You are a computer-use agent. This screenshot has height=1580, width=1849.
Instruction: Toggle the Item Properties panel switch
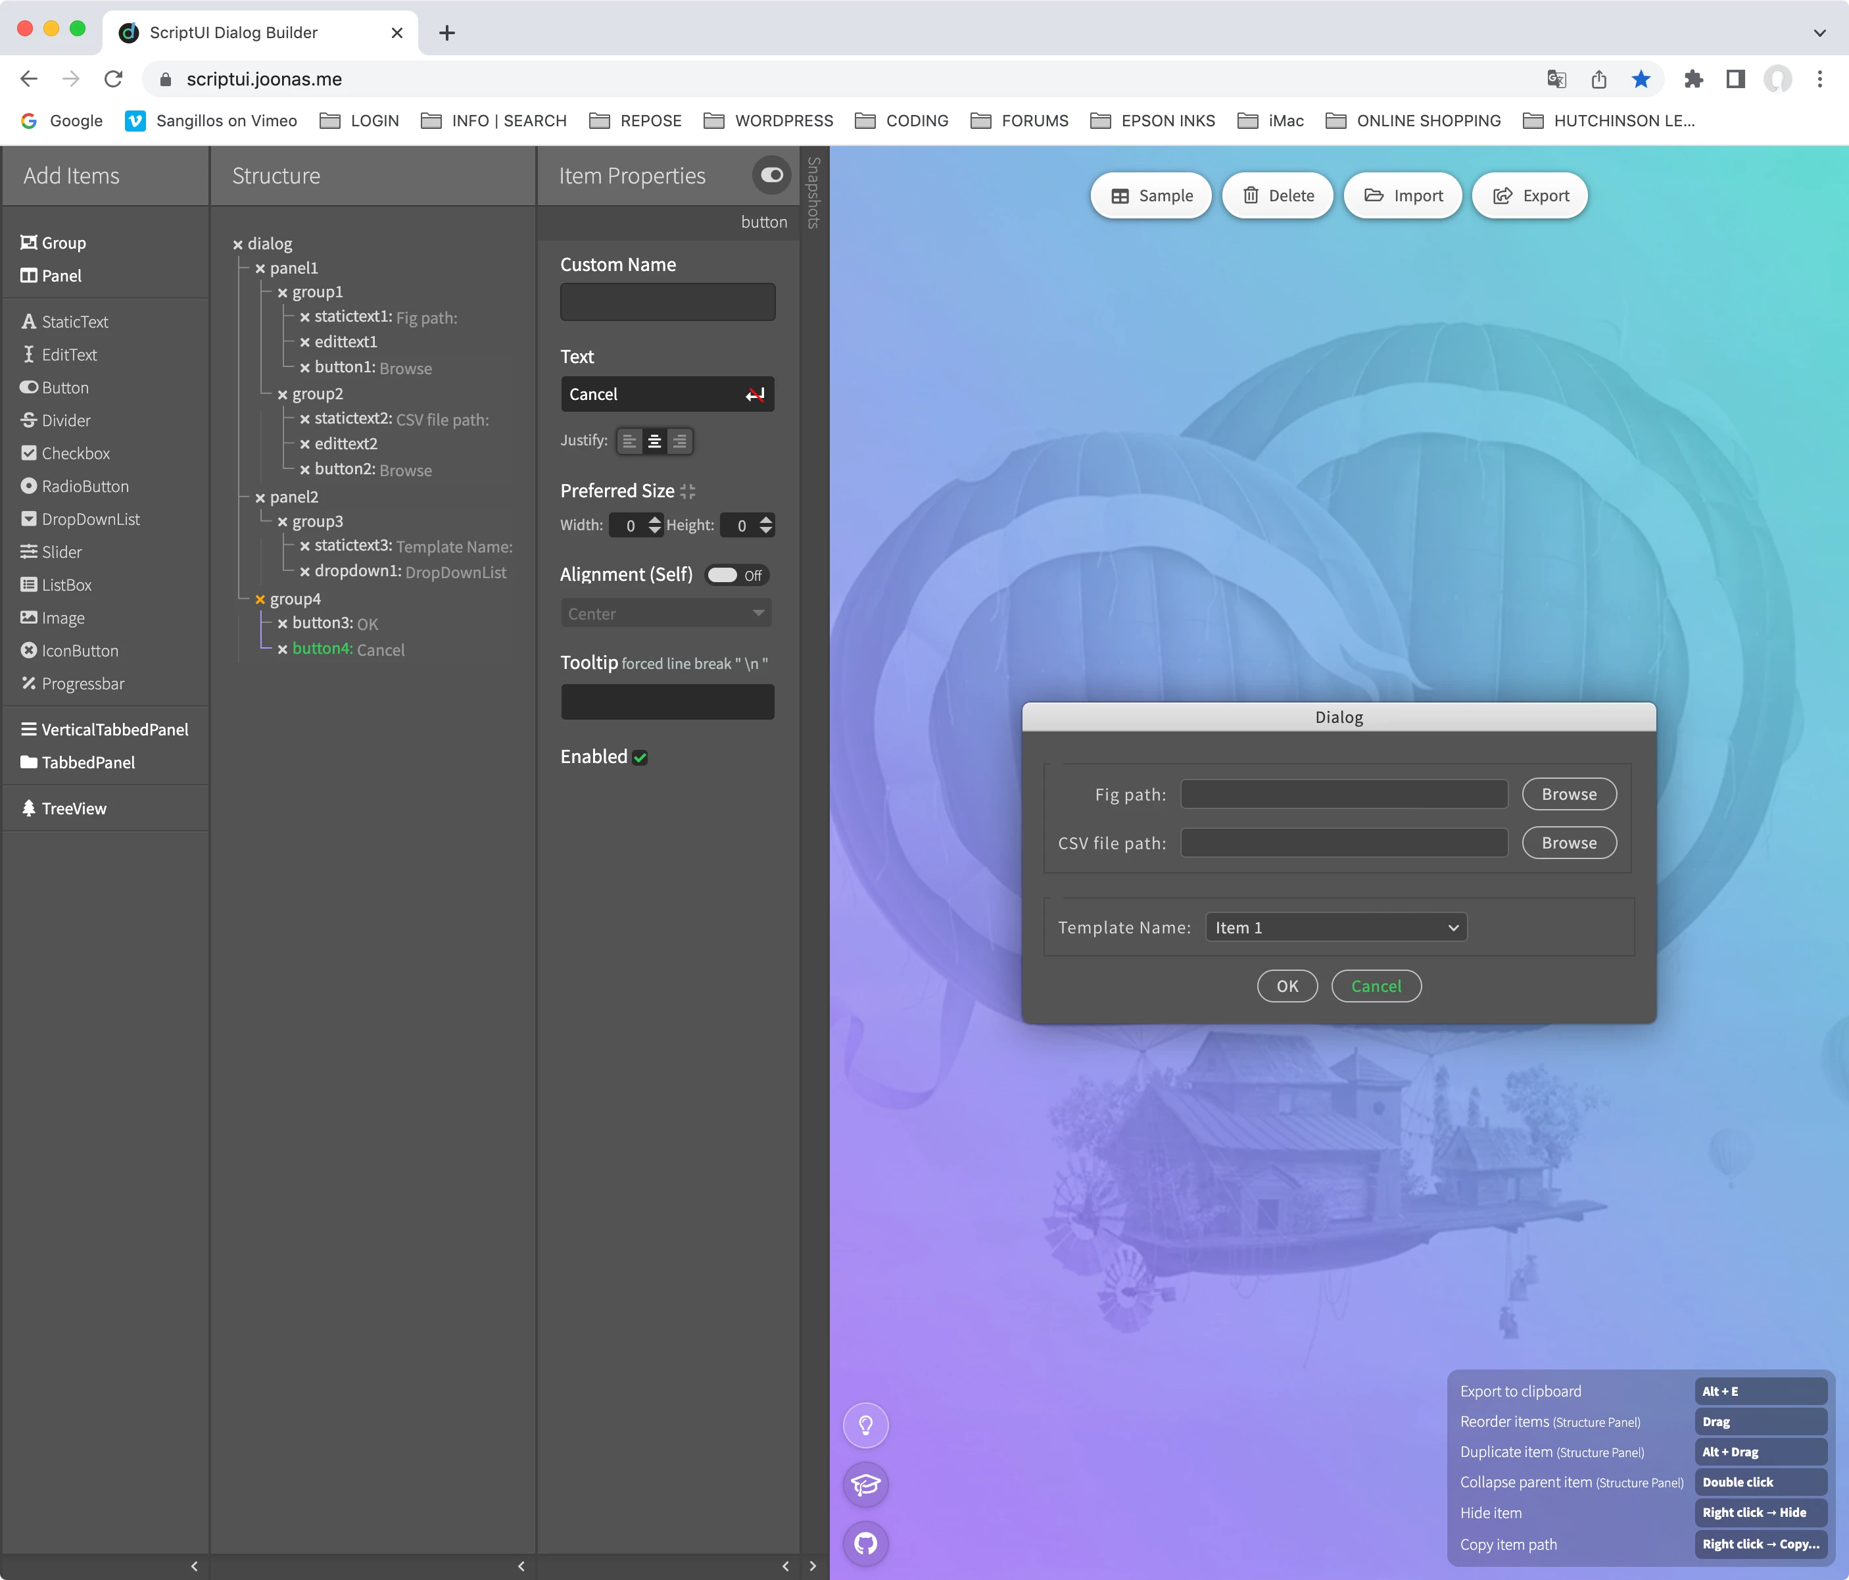[x=771, y=175]
